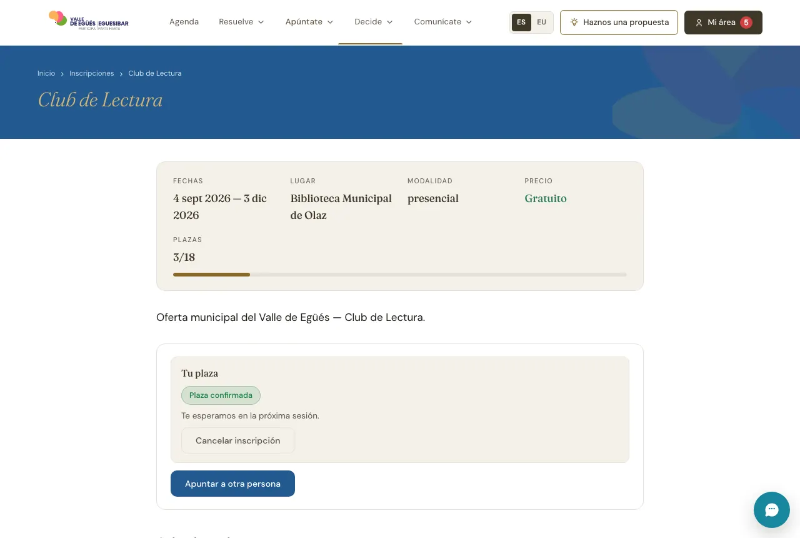The image size is (800, 538).
Task: Click the user icon in Mi área
Action: [x=699, y=23]
